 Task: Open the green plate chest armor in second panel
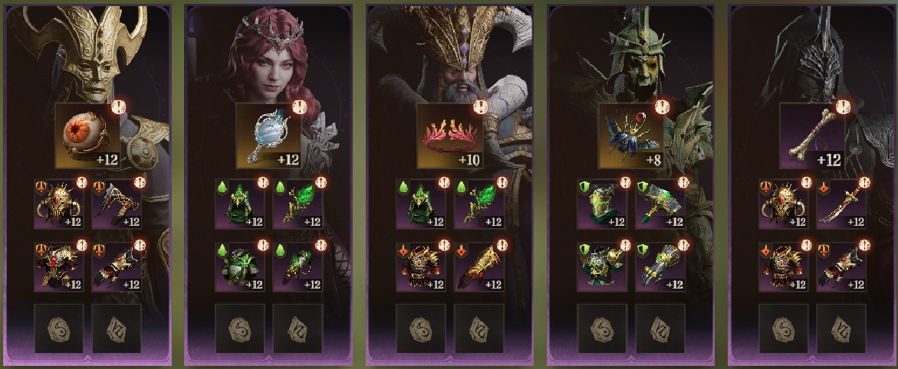click(240, 267)
